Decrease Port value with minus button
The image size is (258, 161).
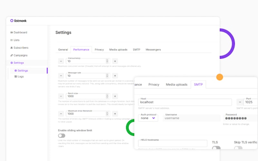click(240, 102)
